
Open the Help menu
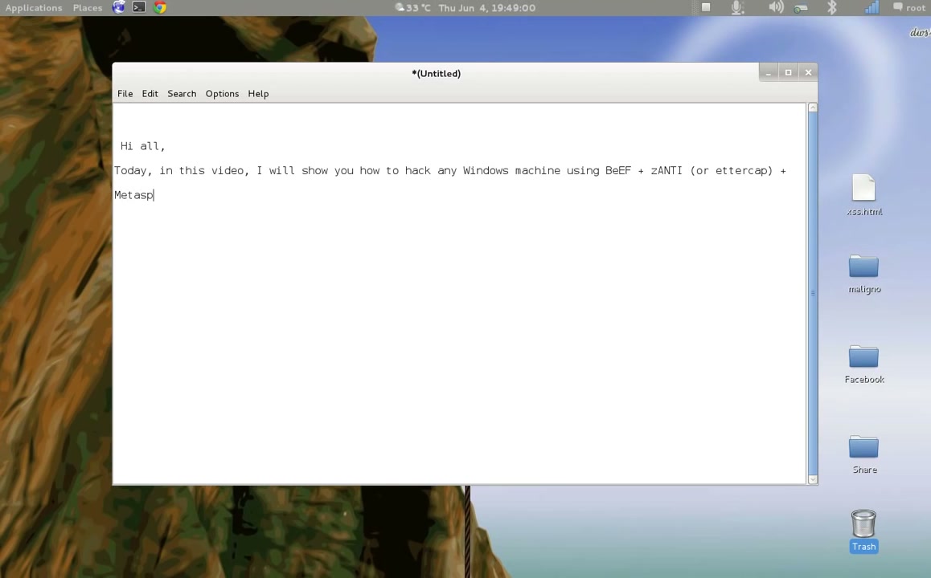[x=258, y=94]
